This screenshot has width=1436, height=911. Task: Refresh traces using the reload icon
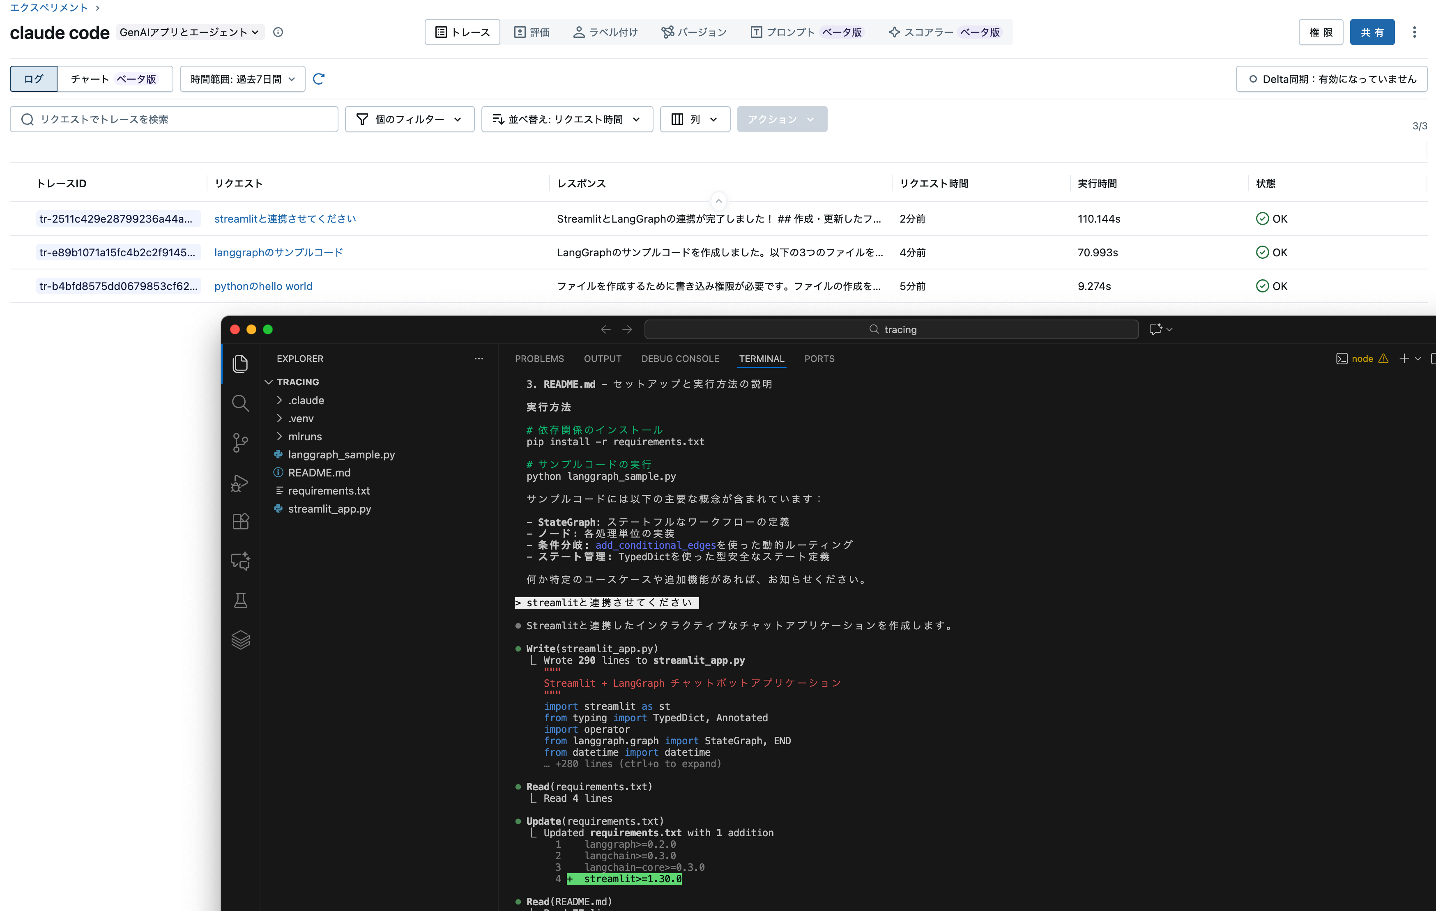(x=319, y=78)
